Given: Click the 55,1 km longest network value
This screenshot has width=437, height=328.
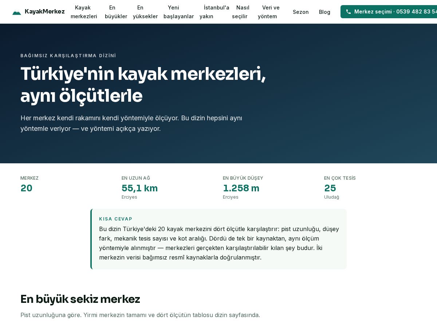Looking at the screenshot, I should click(139, 188).
